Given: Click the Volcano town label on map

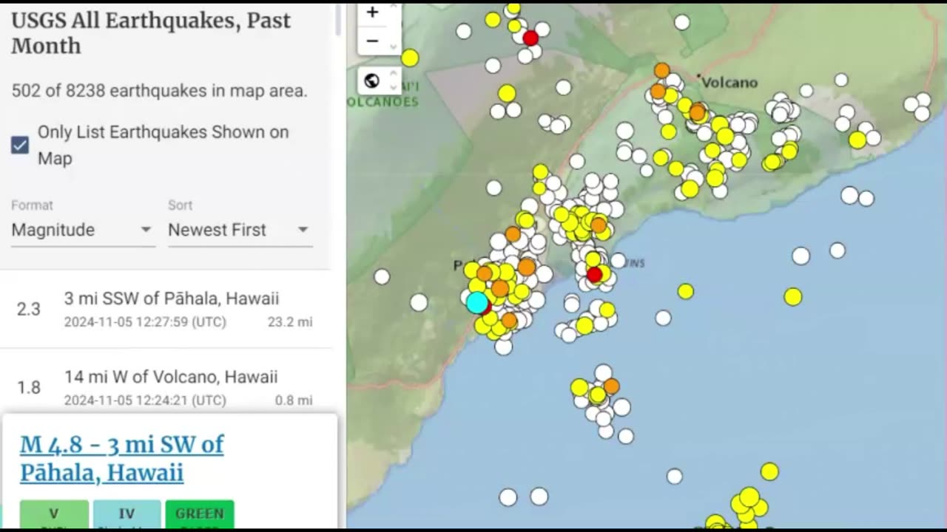Looking at the screenshot, I should [729, 82].
